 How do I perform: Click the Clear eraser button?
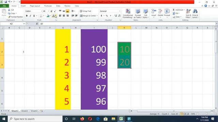(177, 17)
